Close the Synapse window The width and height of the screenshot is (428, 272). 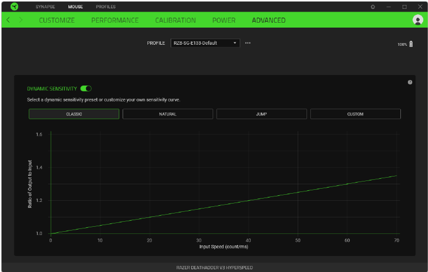[420, 7]
